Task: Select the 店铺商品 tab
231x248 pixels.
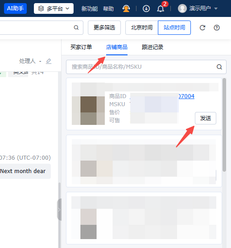Action: pos(117,47)
